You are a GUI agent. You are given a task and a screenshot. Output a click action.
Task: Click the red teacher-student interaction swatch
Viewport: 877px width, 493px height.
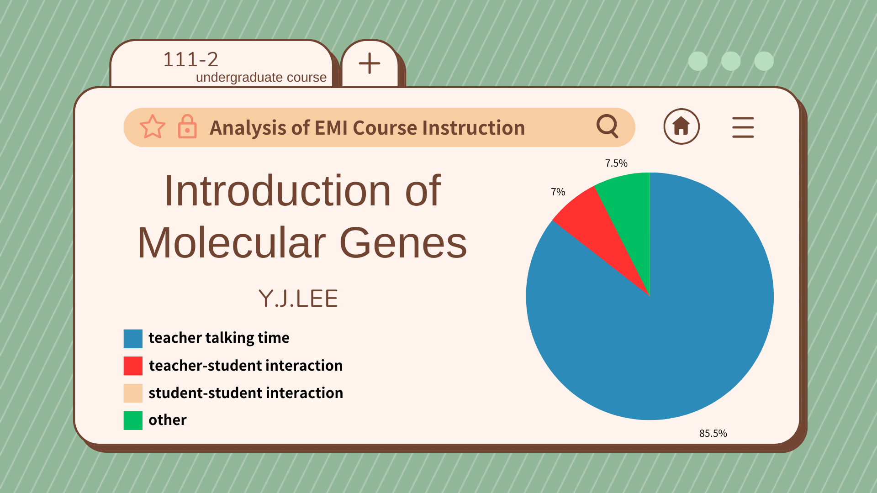tap(133, 366)
